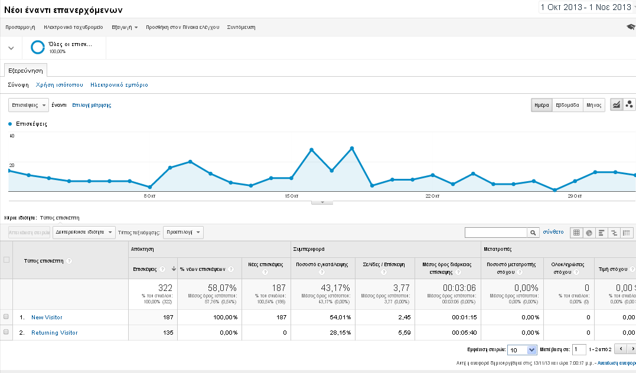This screenshot has width=636, height=373.
Task: Switch to the data table view icon
Action: tap(576, 233)
